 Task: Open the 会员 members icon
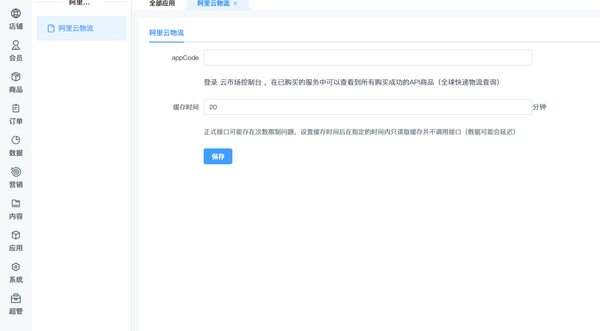point(16,45)
